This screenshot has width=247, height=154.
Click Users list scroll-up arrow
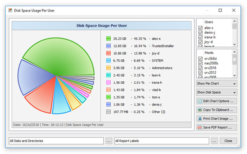click(234, 21)
